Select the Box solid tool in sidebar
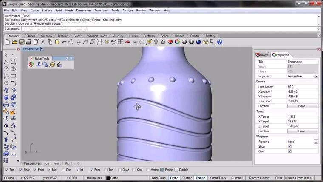The image size is (323, 182). click(6, 97)
